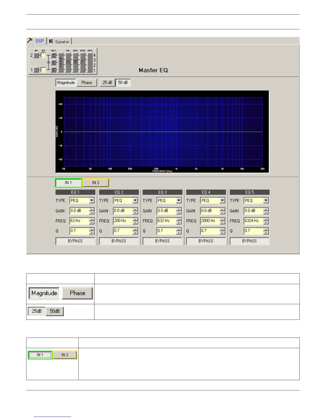Select input channel IN 2 above EQ bands
Viewport: 324px width, 419px height.
coord(96,183)
